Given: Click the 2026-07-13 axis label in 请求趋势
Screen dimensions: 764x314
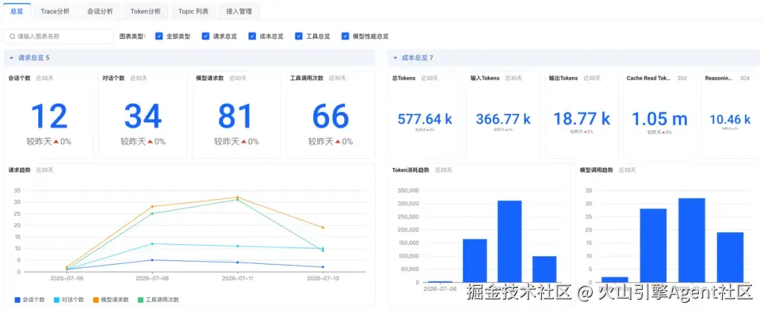Looking at the screenshot, I should click(323, 278).
